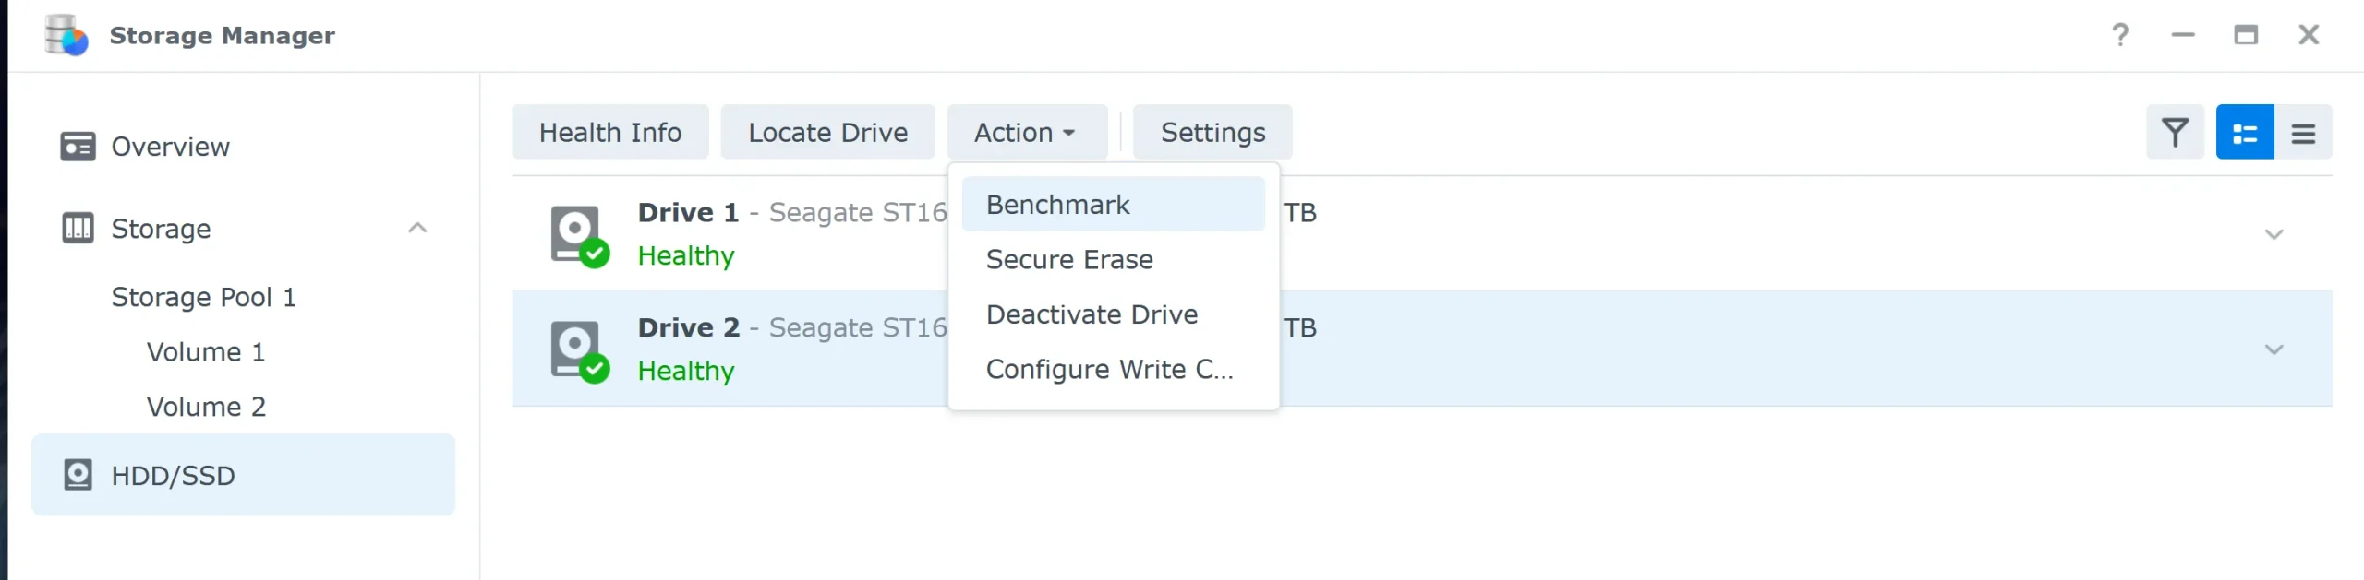
Task: Choose Secure Erase from the menu
Action: pos(1069,260)
